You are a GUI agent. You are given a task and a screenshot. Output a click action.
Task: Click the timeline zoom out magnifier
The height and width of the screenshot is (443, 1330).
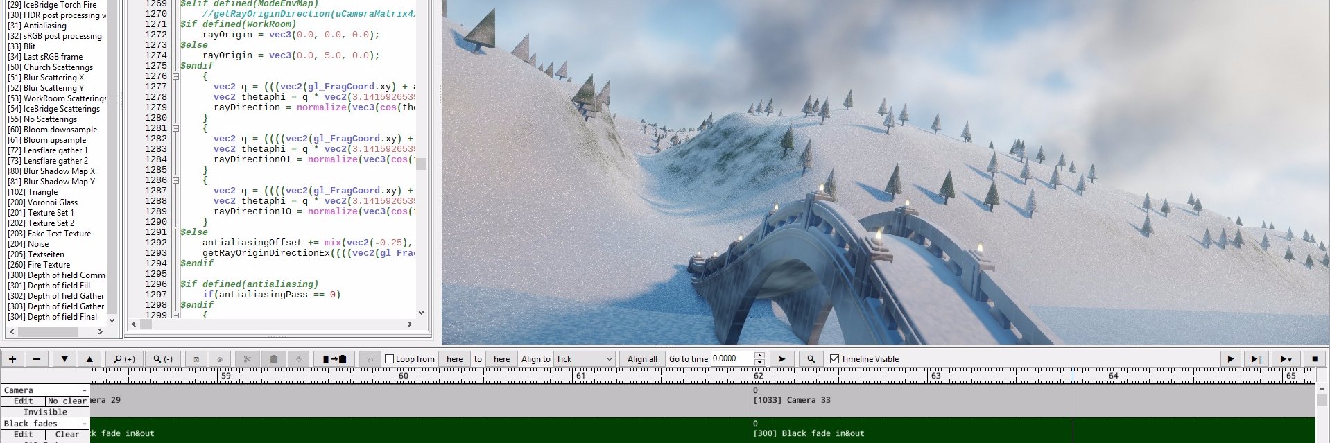163,359
